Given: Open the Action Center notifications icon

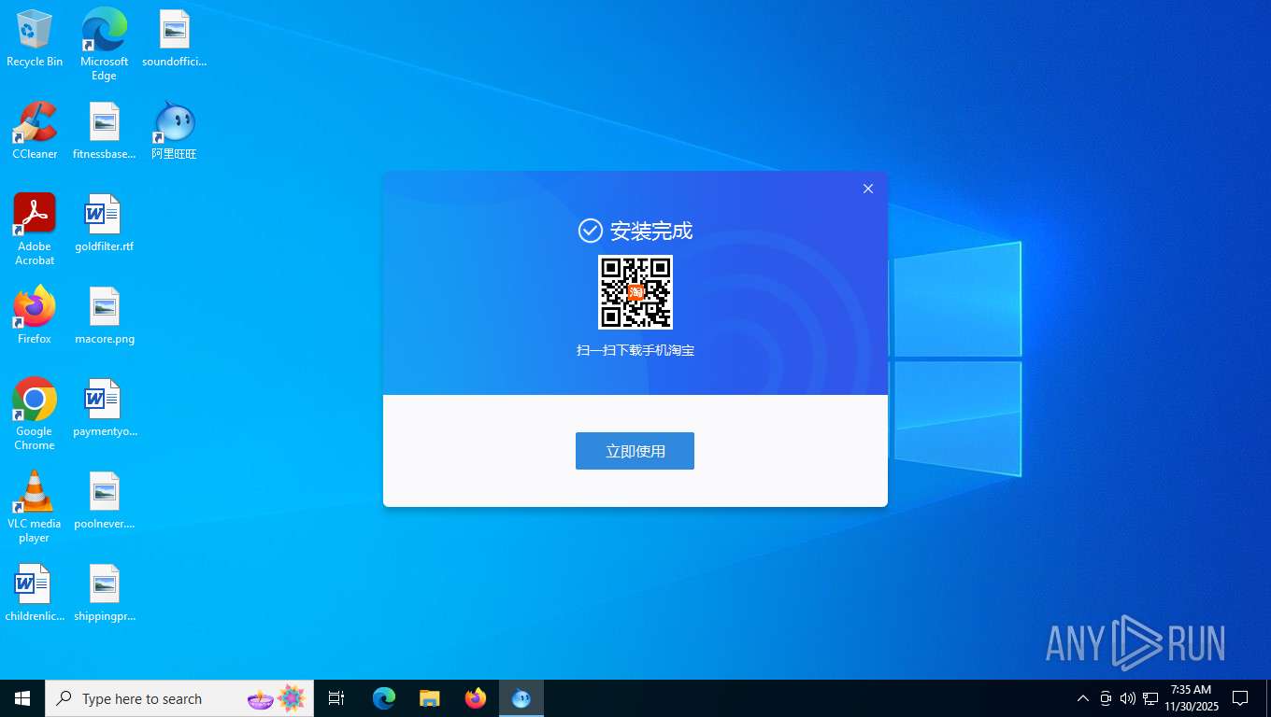Looking at the screenshot, I should coord(1241,698).
